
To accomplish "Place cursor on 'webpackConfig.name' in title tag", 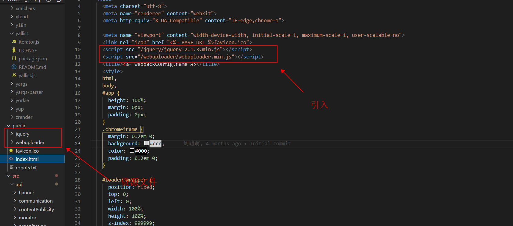I will [161, 64].
